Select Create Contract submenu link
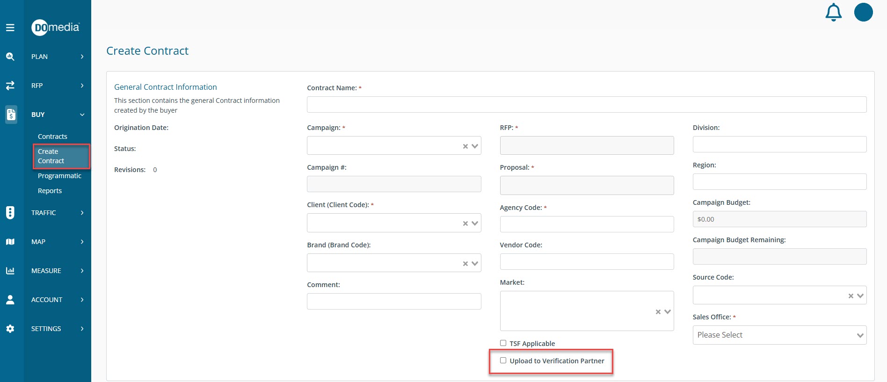 pos(61,156)
